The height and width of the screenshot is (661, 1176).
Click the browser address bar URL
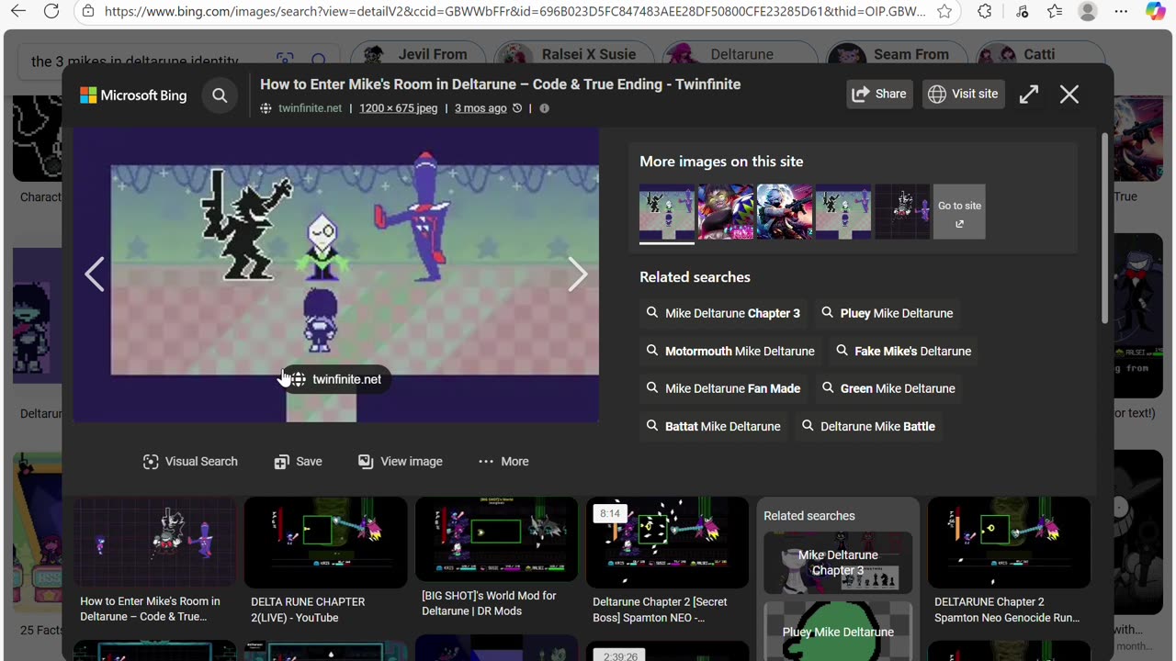click(x=514, y=12)
